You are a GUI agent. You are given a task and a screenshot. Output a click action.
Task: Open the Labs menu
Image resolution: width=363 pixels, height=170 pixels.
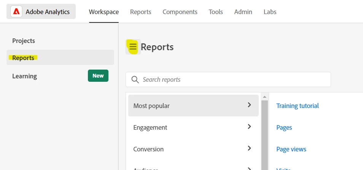(x=270, y=12)
